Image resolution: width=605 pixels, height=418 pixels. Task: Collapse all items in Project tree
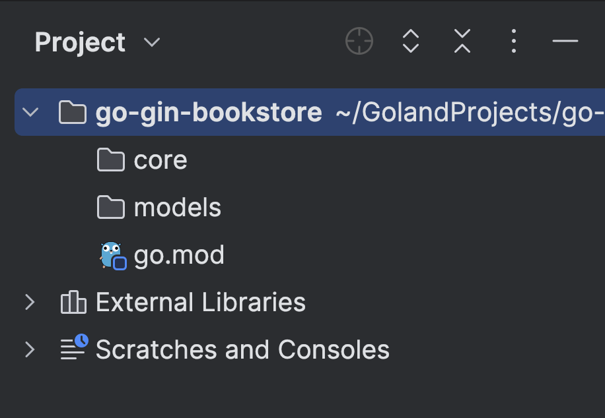coord(462,42)
